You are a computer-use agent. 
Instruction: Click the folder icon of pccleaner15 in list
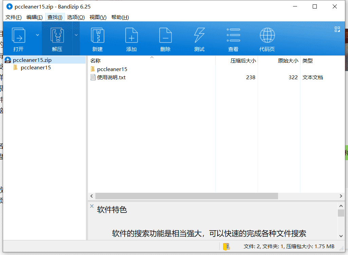(93, 69)
